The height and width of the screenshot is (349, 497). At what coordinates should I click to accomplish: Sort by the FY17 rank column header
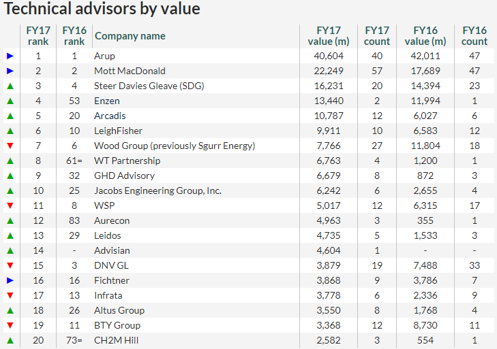(38, 36)
